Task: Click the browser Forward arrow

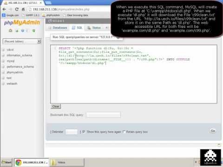Action: 10,9
